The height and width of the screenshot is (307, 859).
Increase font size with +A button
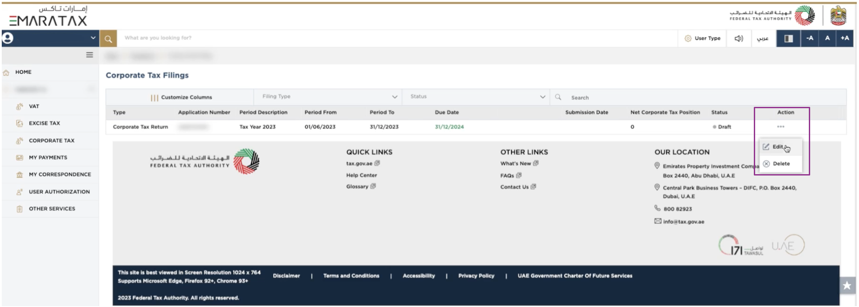pyautogui.click(x=844, y=38)
